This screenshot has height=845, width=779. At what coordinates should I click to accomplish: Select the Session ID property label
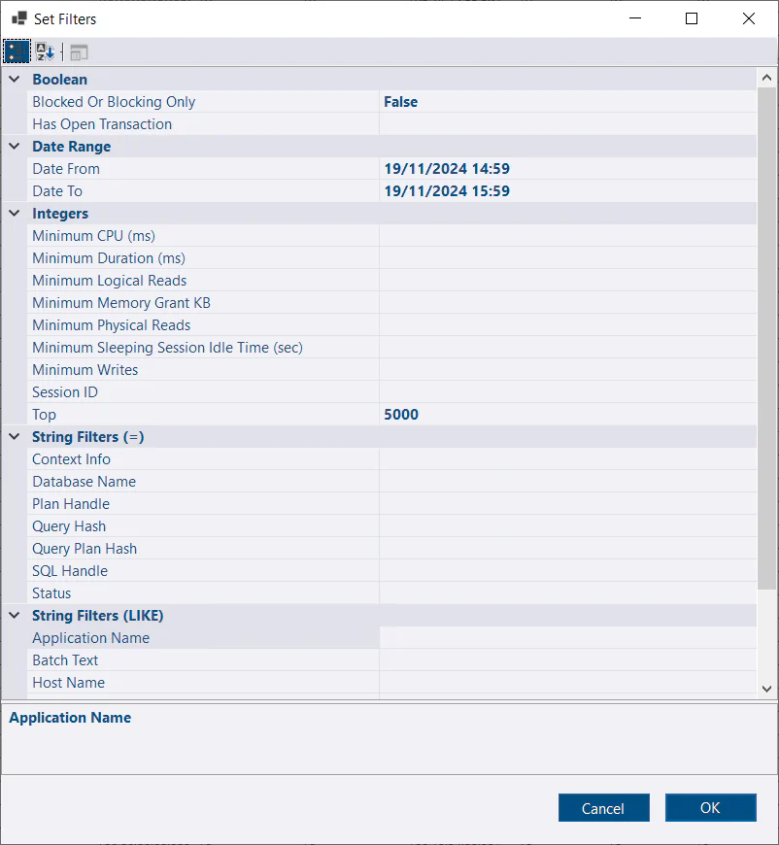pyautogui.click(x=65, y=391)
